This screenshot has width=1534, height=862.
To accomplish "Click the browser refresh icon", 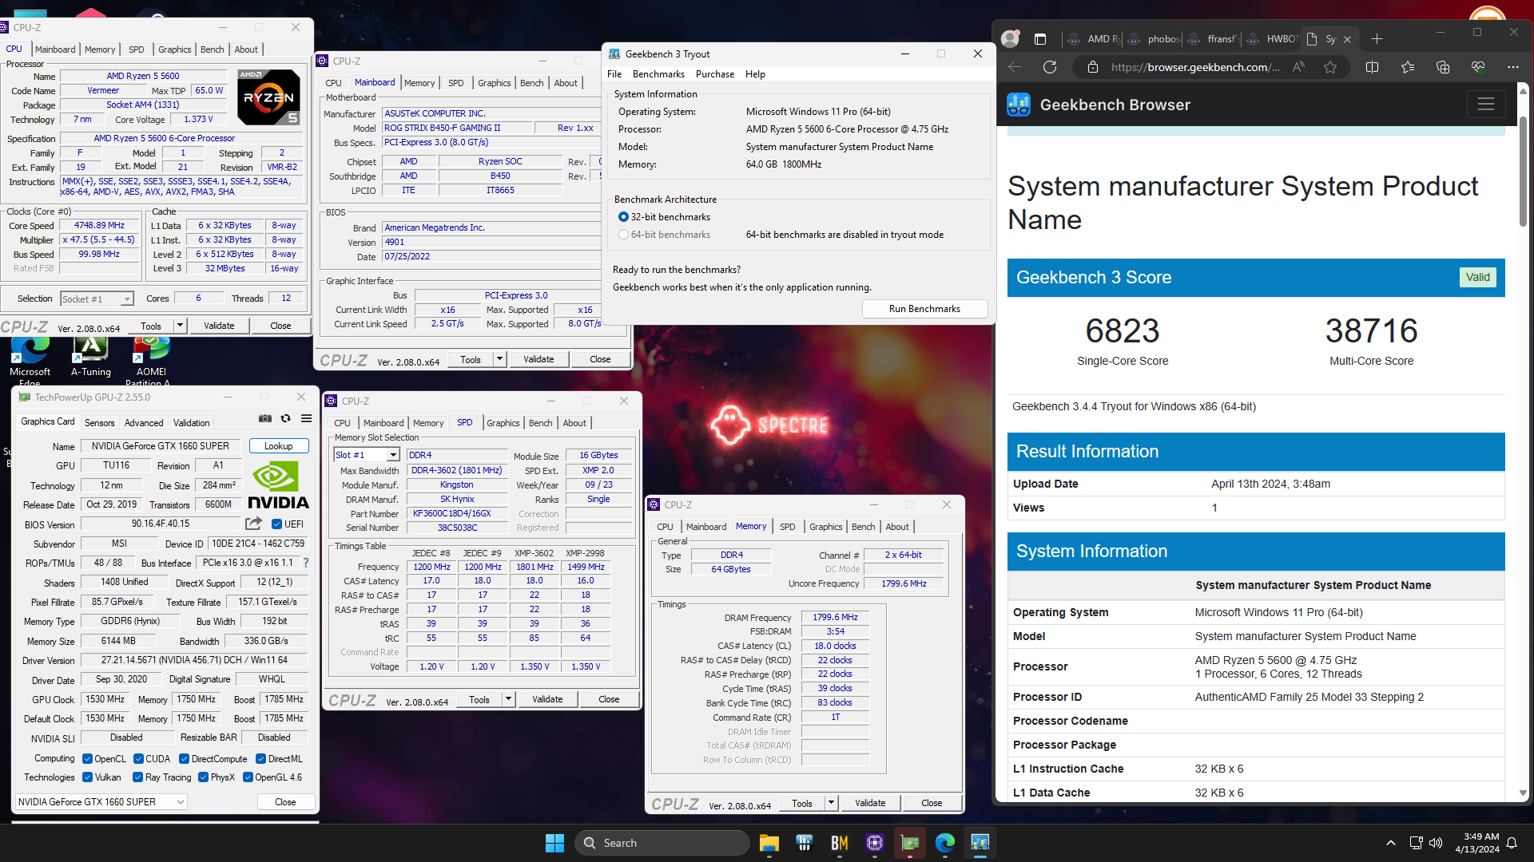I will [1050, 67].
